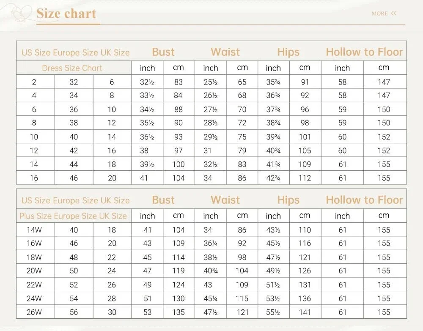Click Hollow to Floor header in the plus table
The height and width of the screenshot is (331, 423).
click(x=364, y=200)
